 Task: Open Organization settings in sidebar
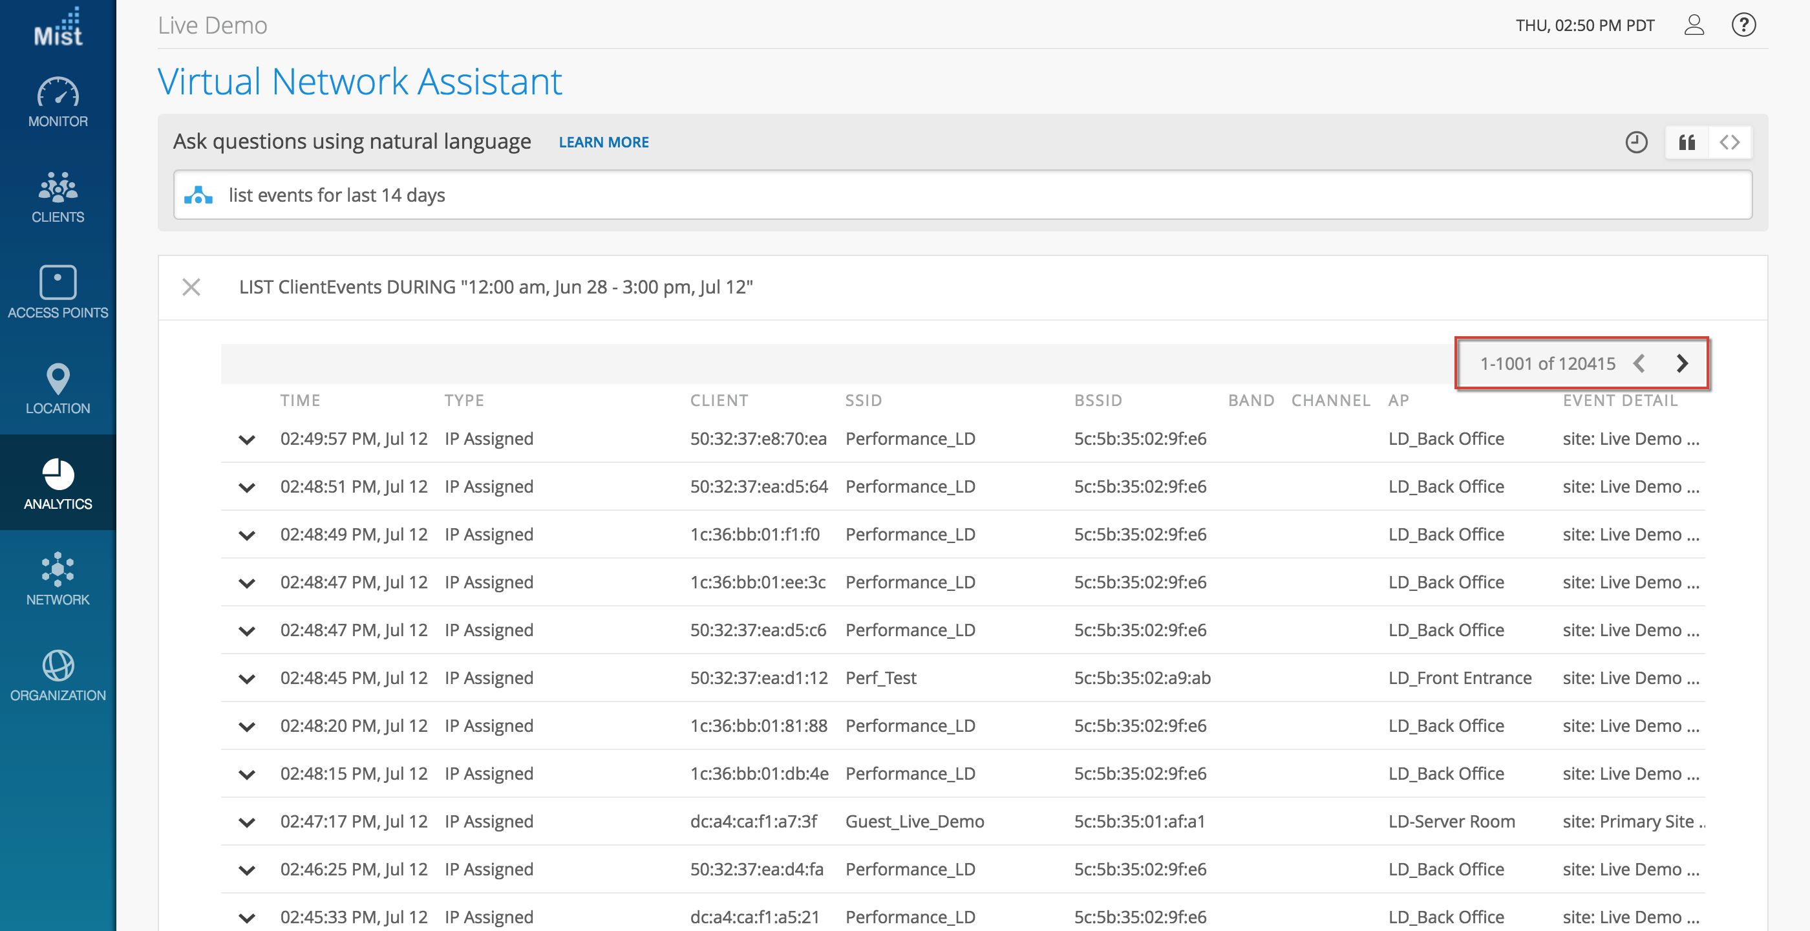click(58, 674)
